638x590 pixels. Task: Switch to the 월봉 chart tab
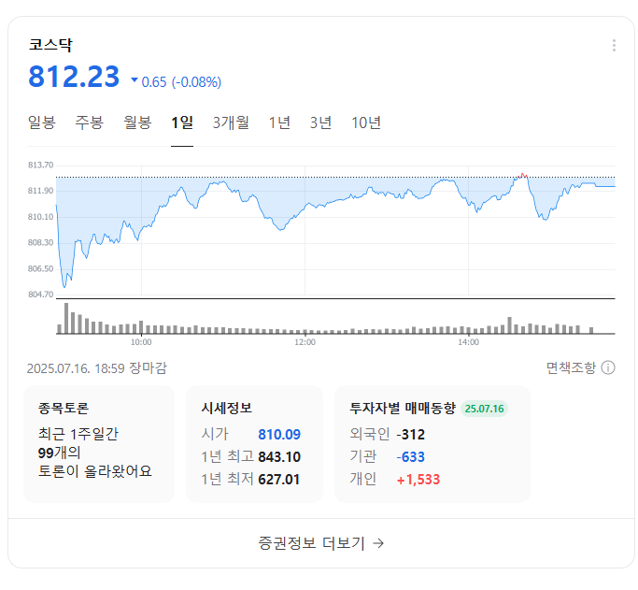point(137,122)
